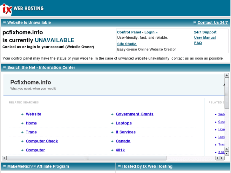The width and height of the screenshot is (231, 173).
Task: Open the Contact Us 24/7 link
Action: tap(213, 23)
